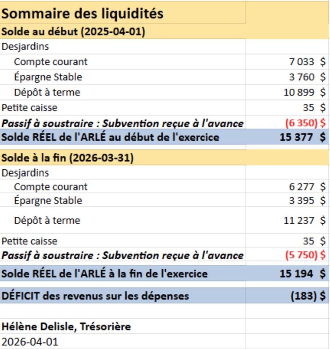Select the 2026-04-01 date cell
The height and width of the screenshot is (349, 330).
tap(30, 342)
